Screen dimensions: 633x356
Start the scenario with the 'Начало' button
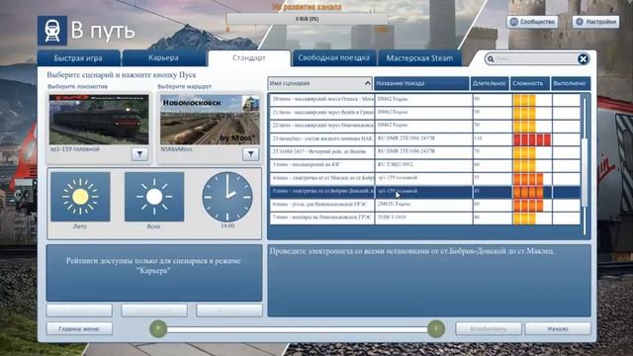(558, 329)
